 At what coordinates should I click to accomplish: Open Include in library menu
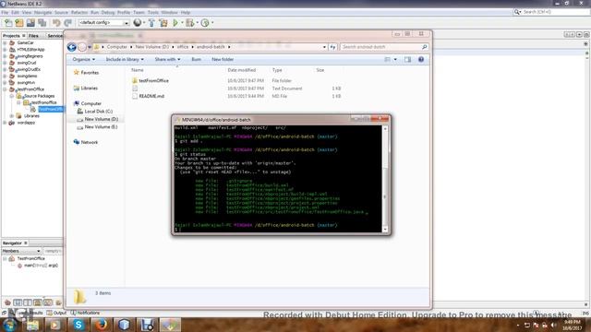pos(125,59)
